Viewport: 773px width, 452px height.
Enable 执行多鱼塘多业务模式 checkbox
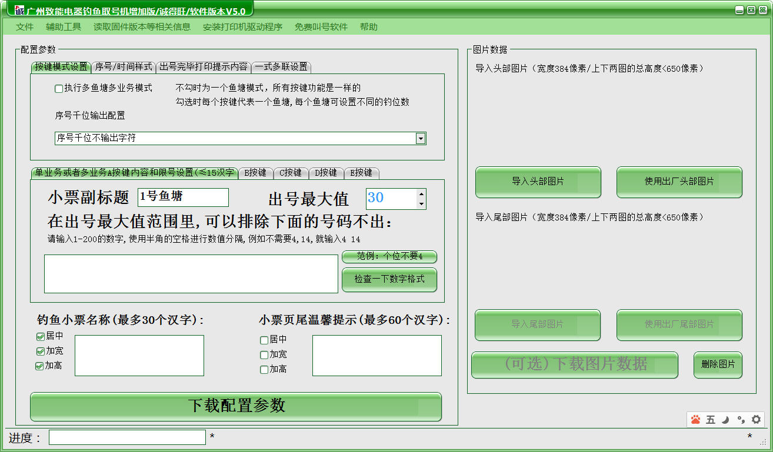[x=59, y=88]
